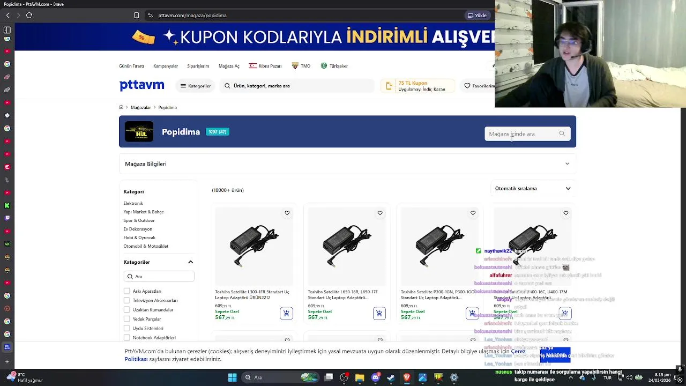
Task: Focus the category filter Ara field
Action: [x=159, y=276]
